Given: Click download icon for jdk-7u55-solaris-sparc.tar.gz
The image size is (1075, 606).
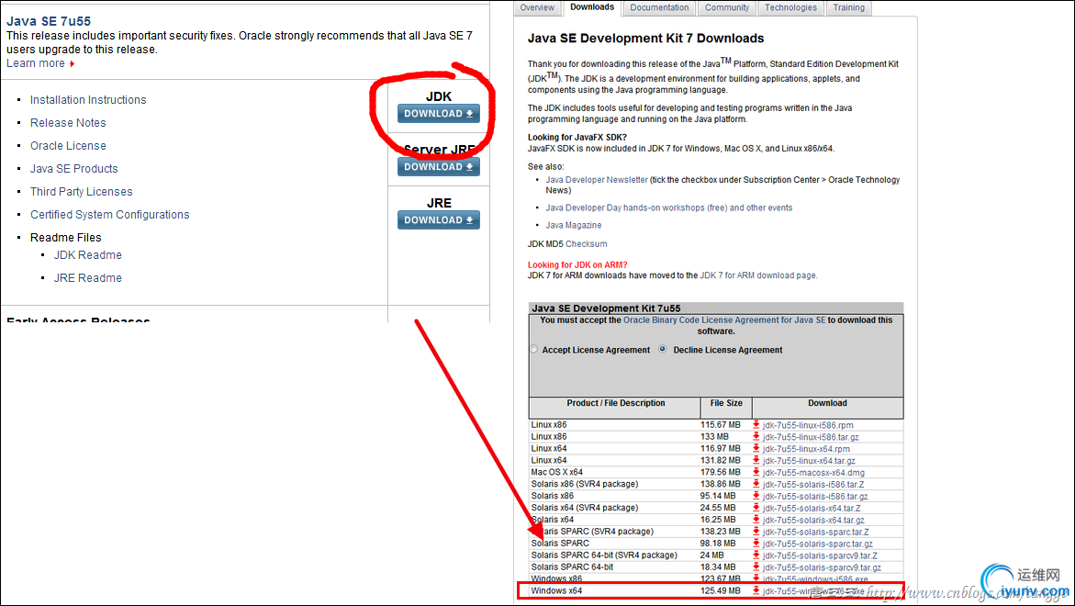Looking at the screenshot, I should [756, 544].
